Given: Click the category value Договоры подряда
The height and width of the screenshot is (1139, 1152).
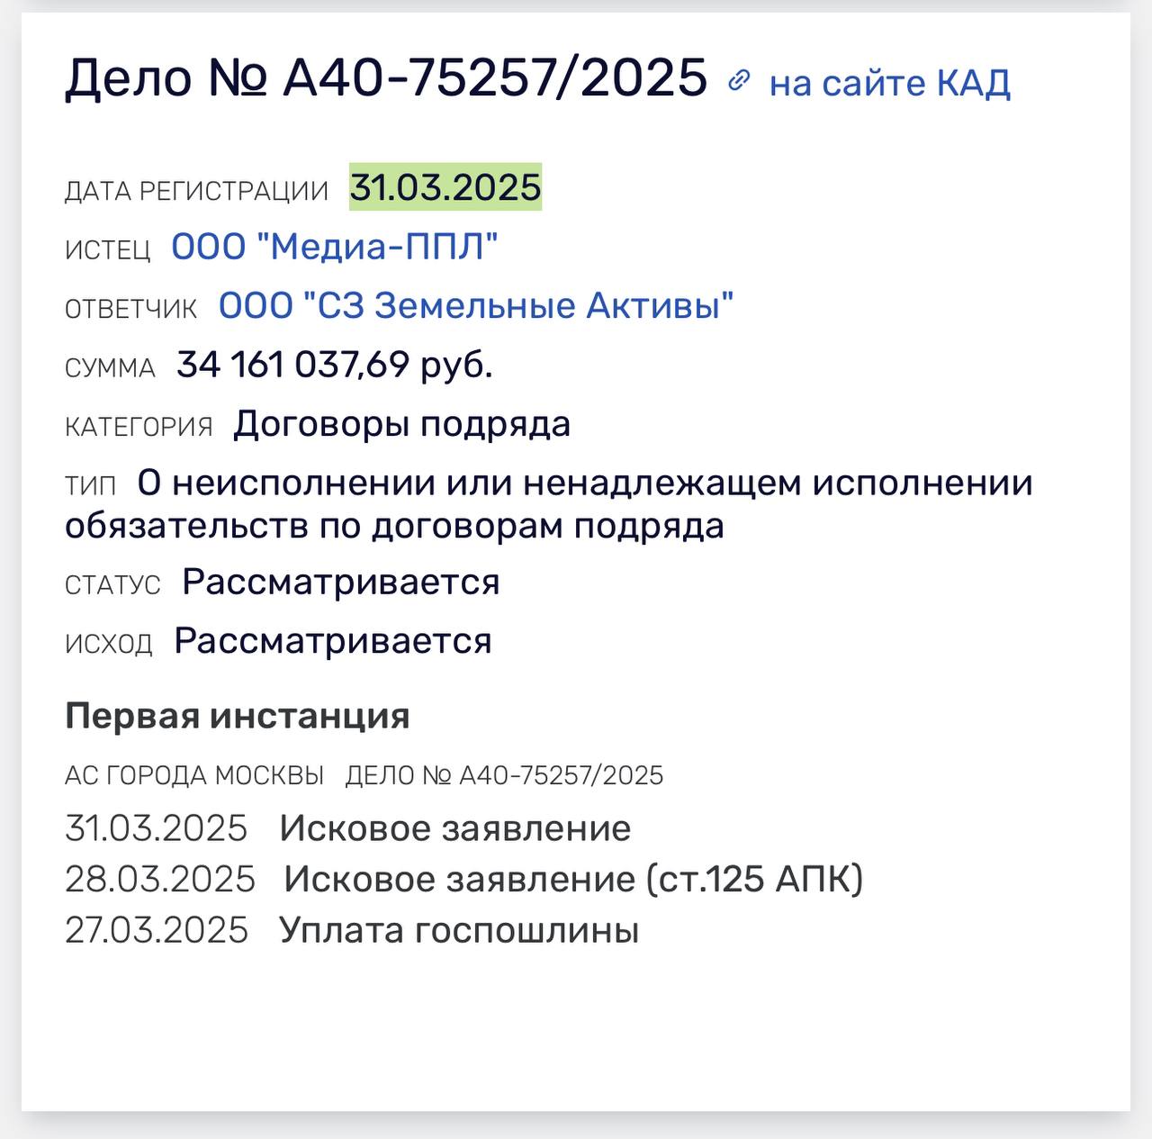Looking at the screenshot, I should pyautogui.click(x=401, y=424).
